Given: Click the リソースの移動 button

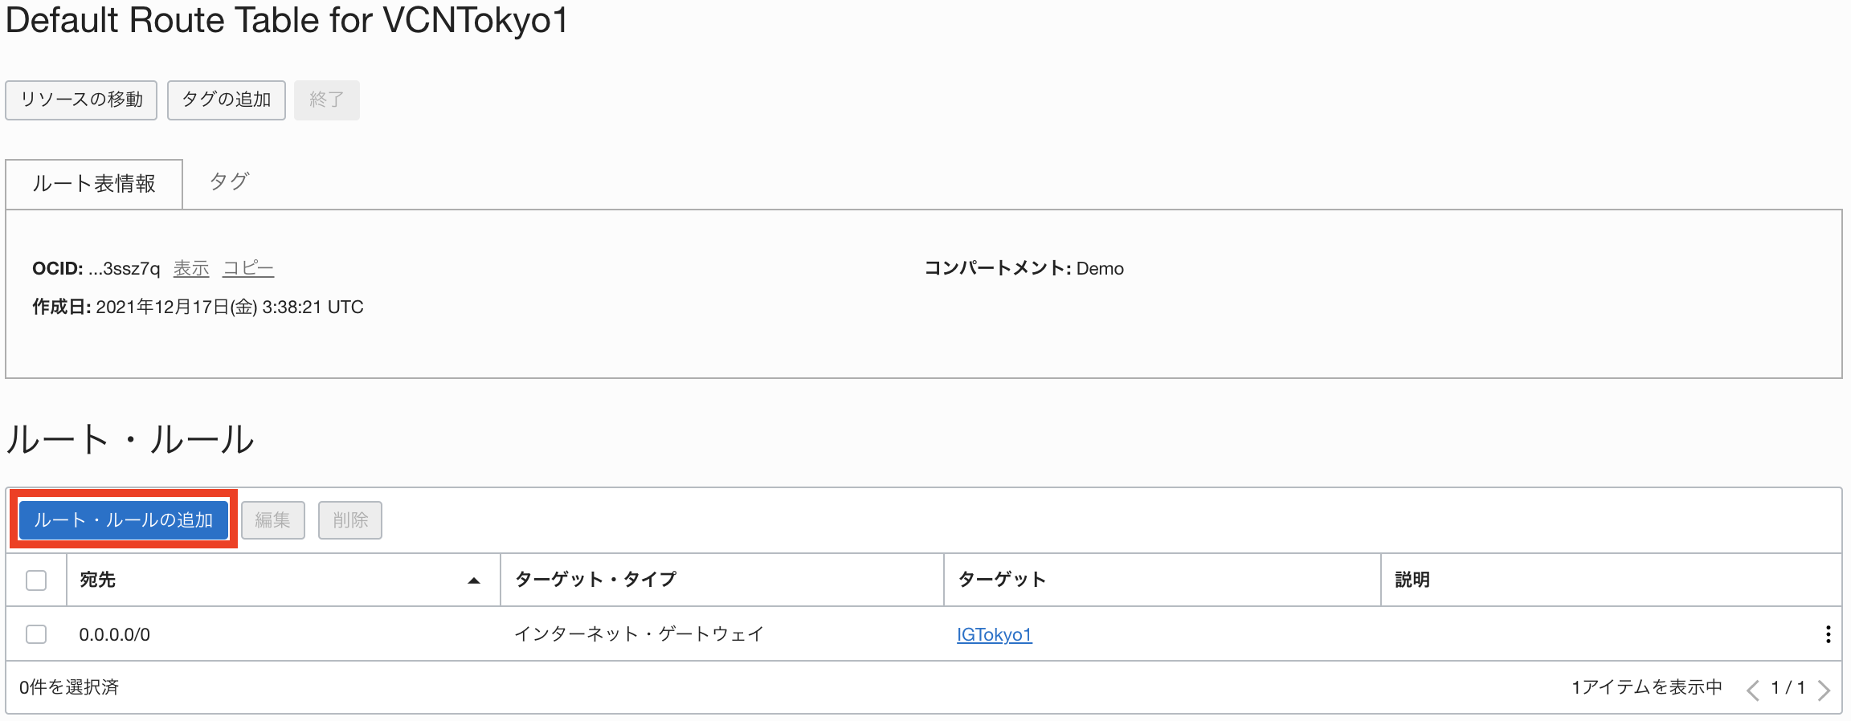Looking at the screenshot, I should (80, 100).
